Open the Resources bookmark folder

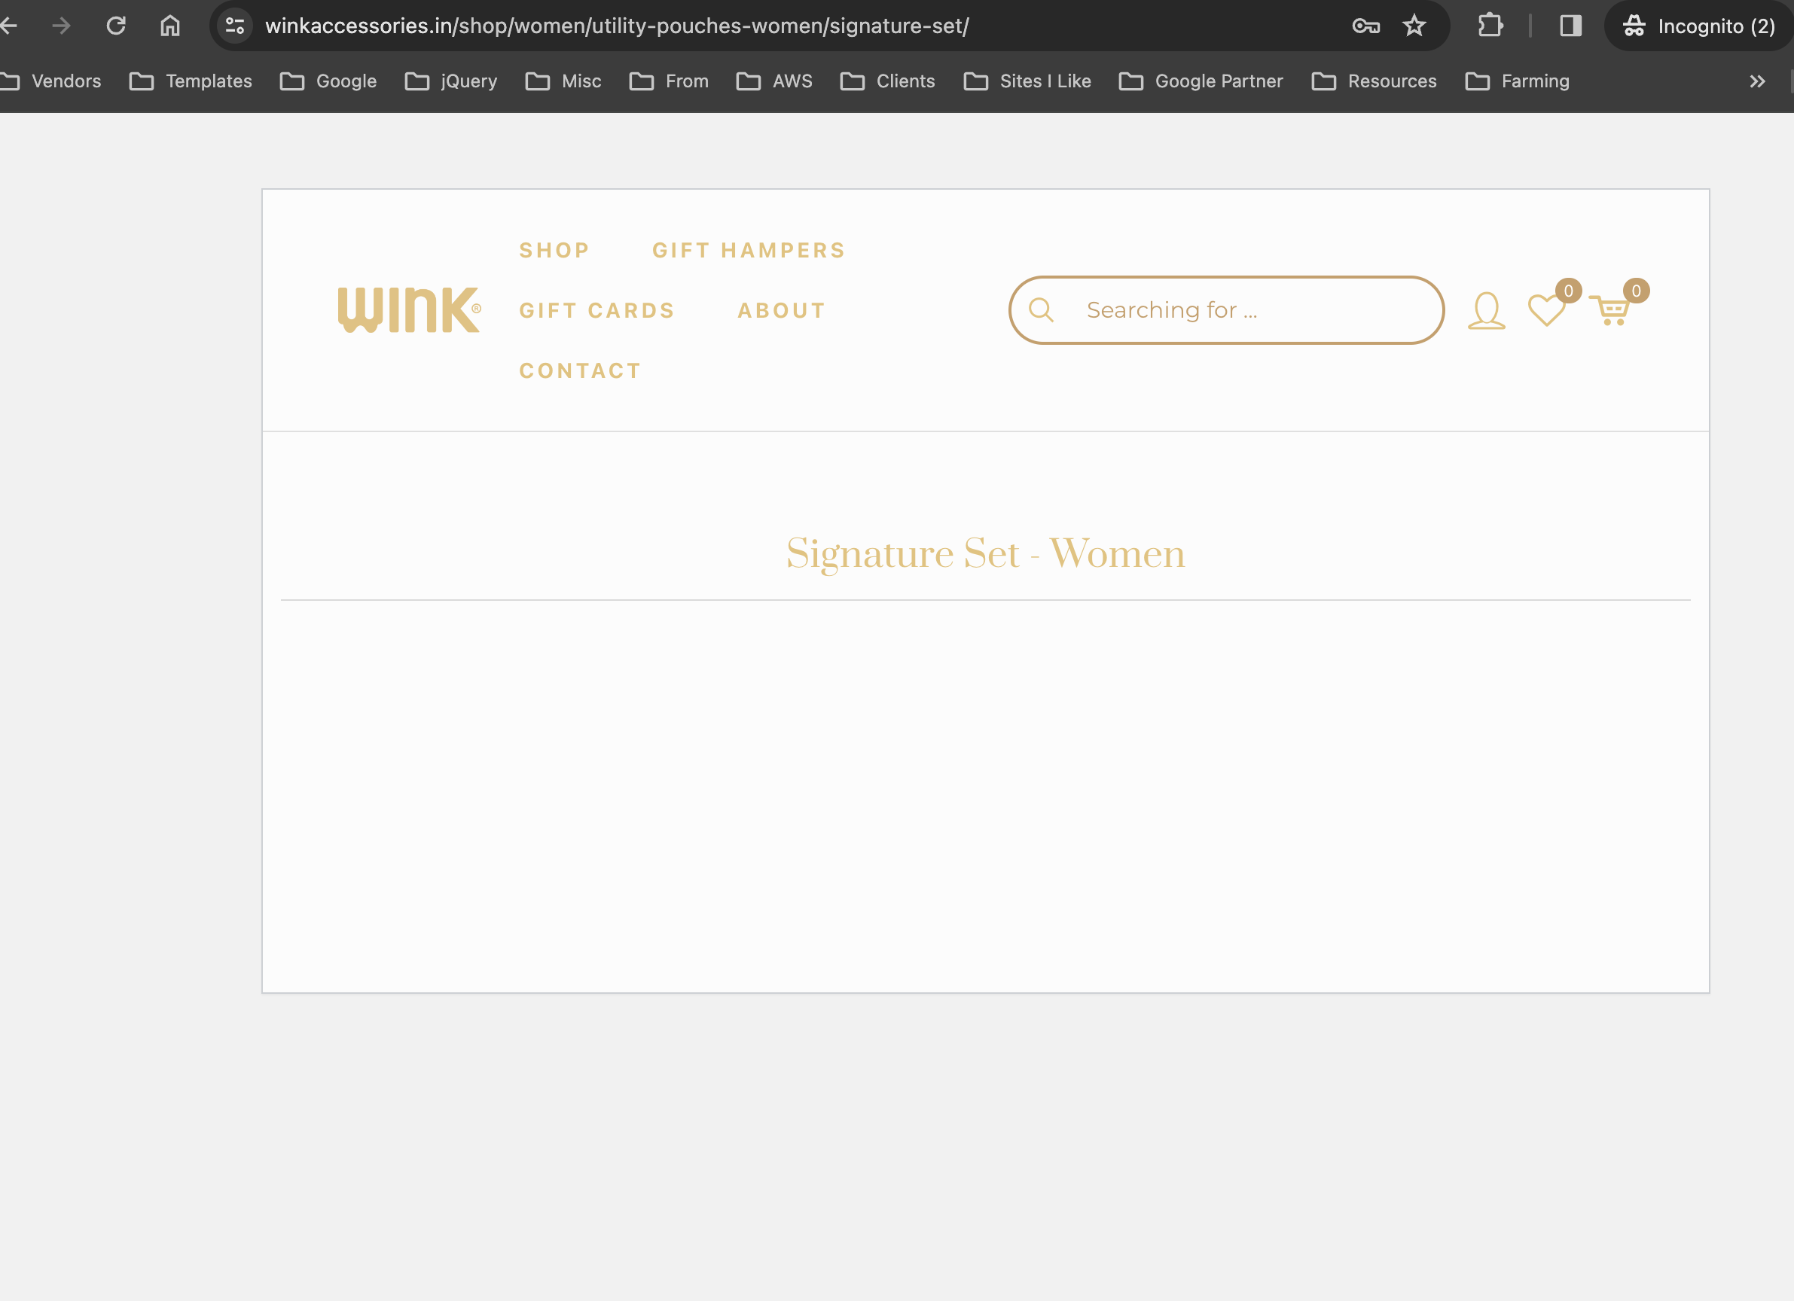click(x=1374, y=81)
